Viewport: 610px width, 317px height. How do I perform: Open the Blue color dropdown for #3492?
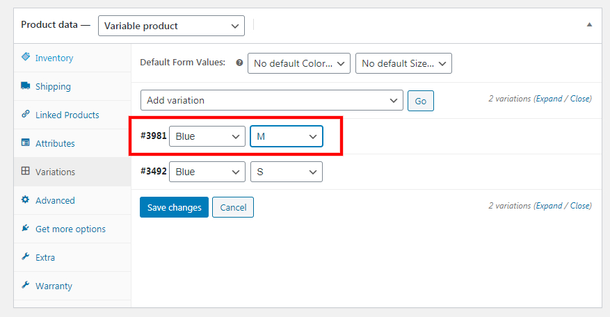[x=207, y=172]
